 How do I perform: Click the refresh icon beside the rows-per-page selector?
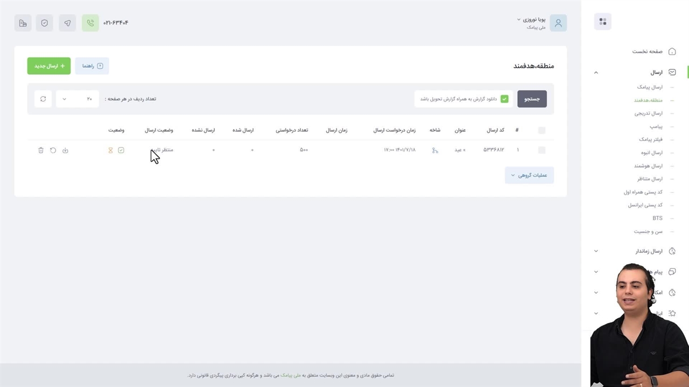(43, 99)
